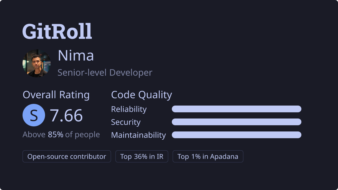Image resolution: width=338 pixels, height=190 pixels.
Task: Click the Open-source contributor badge
Action: [67, 157]
